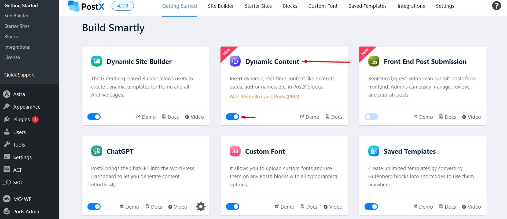The width and height of the screenshot is (507, 219).
Task: Open the Starter Sites tab
Action: pos(258,6)
